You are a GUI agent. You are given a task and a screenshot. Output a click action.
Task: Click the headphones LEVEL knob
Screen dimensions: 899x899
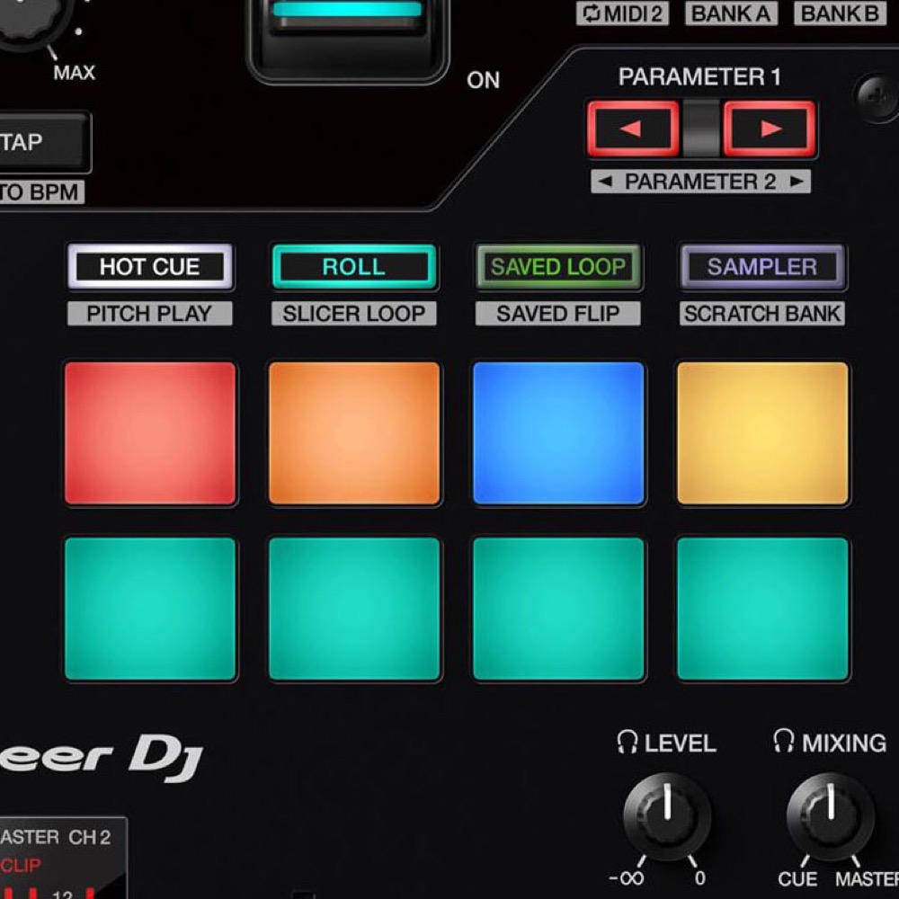click(667, 816)
